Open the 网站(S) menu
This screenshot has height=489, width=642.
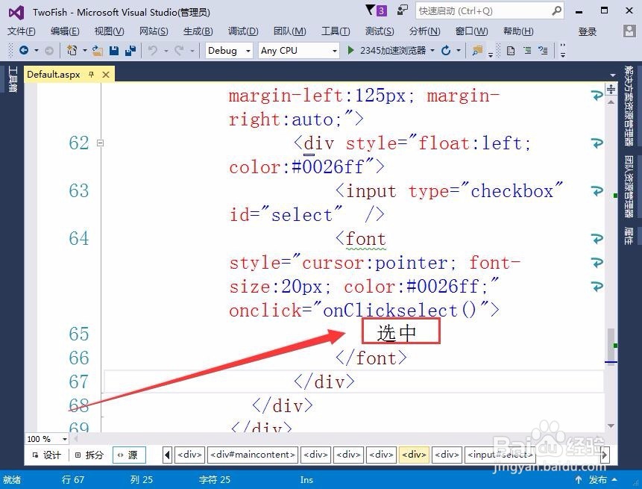154,31
